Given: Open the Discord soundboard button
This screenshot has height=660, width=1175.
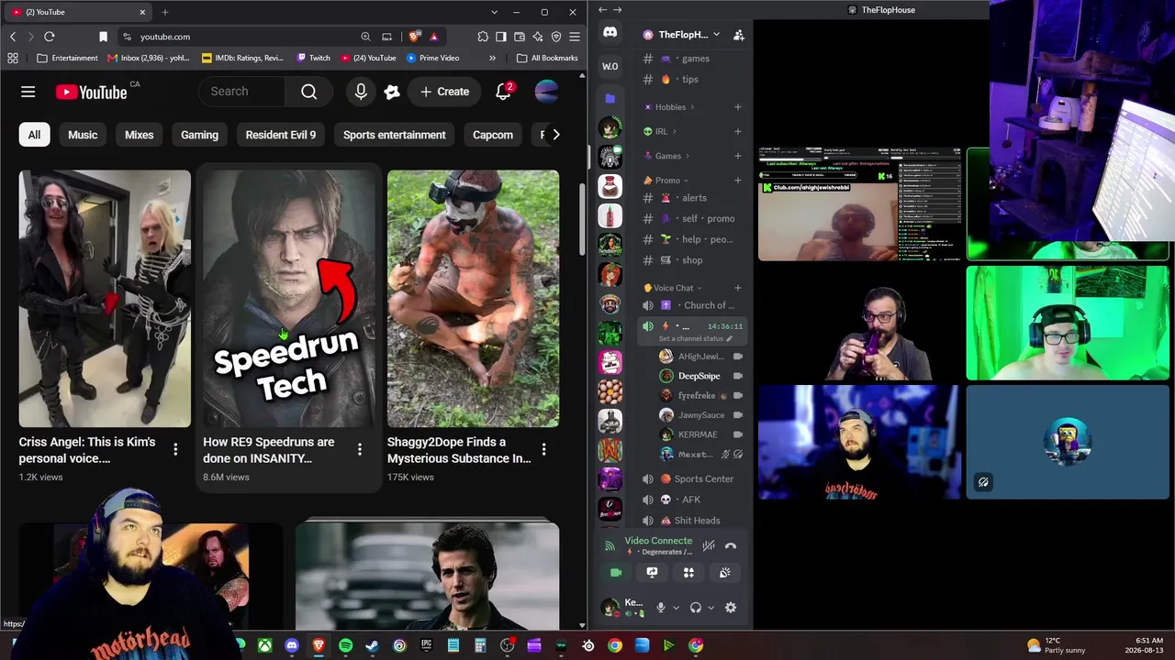Looking at the screenshot, I should (x=724, y=573).
